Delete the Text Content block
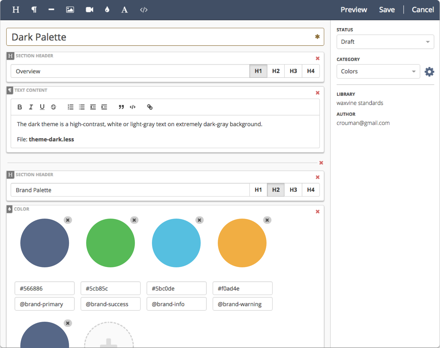The image size is (440, 348). 317,93
